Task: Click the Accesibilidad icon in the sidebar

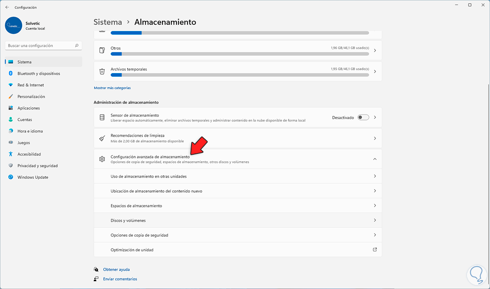Action: [11, 154]
